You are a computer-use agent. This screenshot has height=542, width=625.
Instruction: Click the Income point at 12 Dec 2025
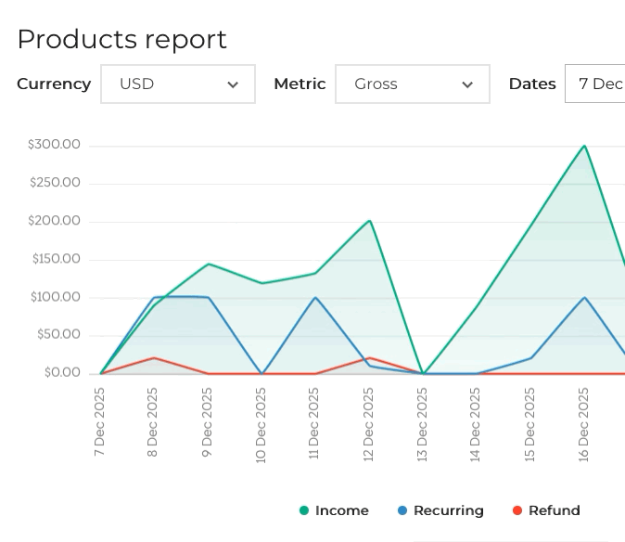[369, 221]
